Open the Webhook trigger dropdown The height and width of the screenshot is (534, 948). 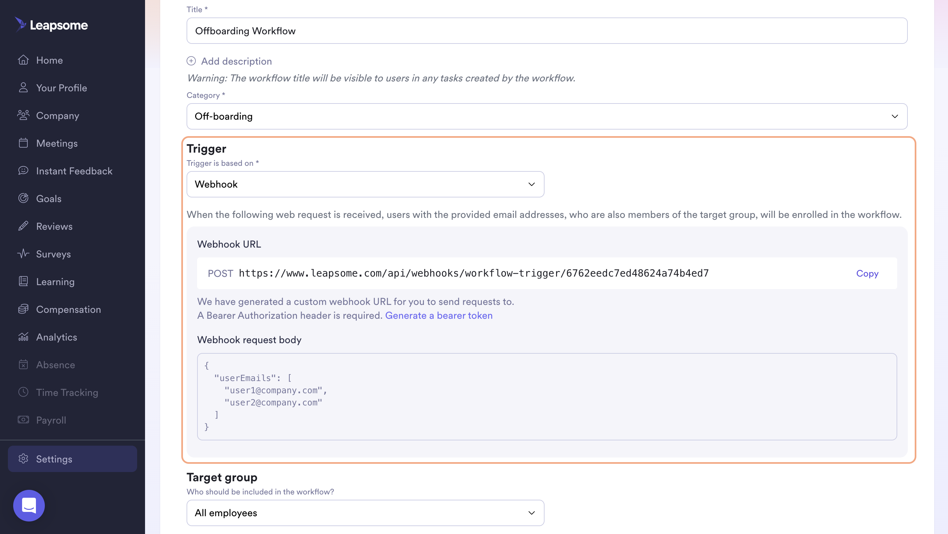tap(365, 184)
